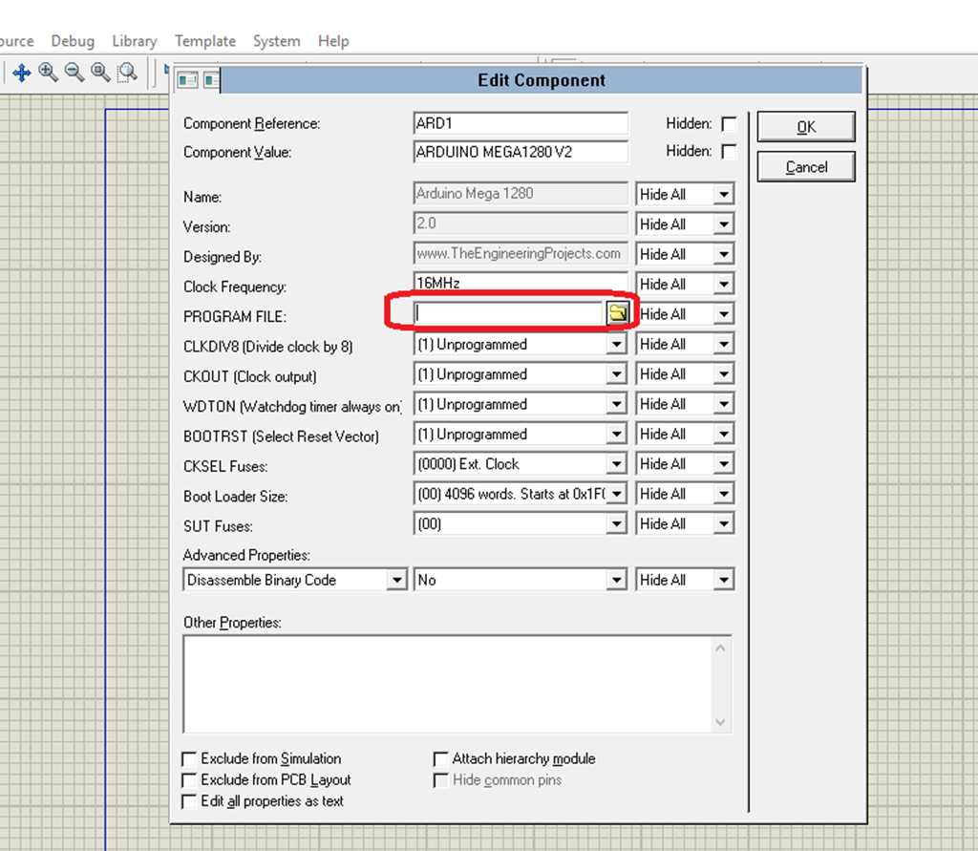Tick the Attach hierarchy module checkbox

tap(440, 759)
